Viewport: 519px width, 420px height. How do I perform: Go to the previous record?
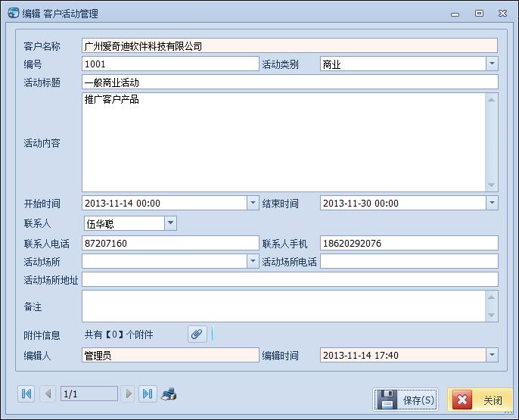[48, 394]
